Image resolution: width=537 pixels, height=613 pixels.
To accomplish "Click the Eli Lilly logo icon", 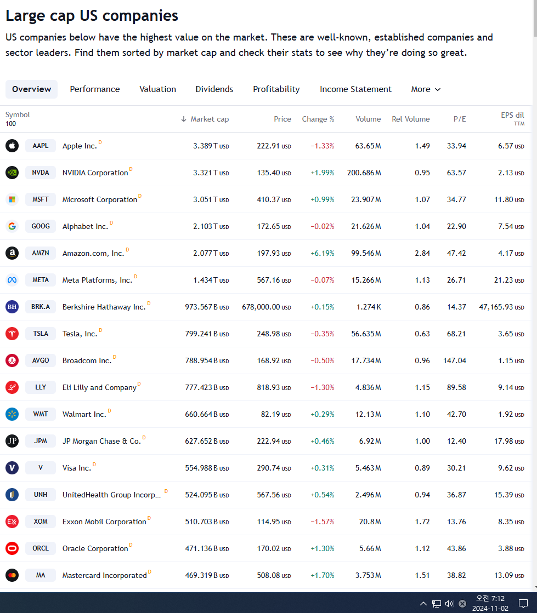I will pos(12,387).
